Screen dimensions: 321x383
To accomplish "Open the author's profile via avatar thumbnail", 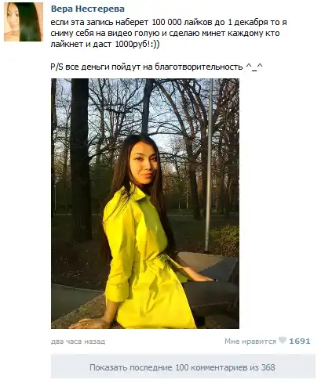I will point(24,22).
